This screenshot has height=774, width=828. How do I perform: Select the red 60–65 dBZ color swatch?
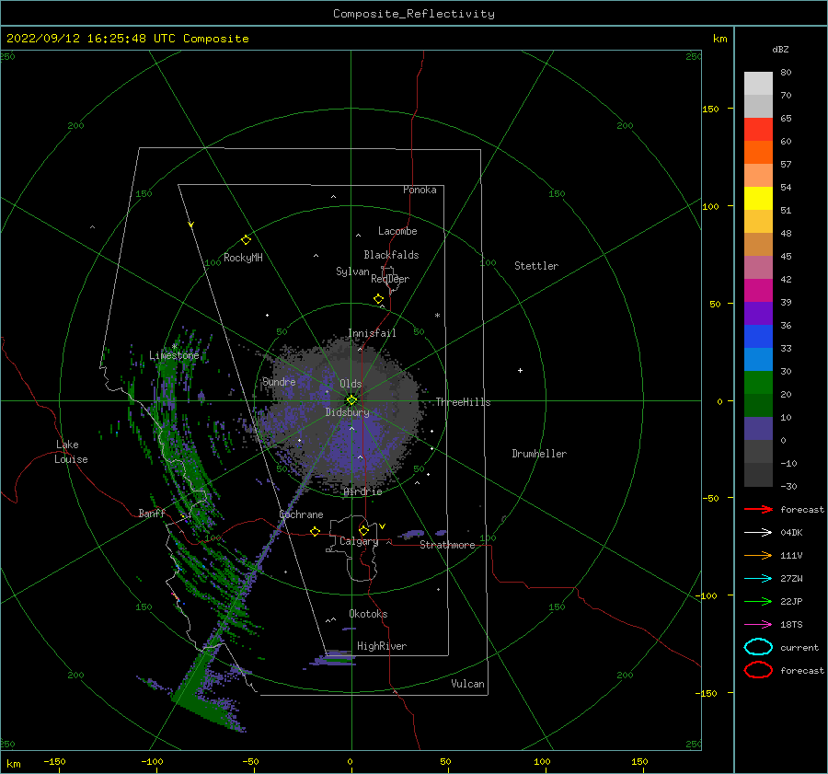[x=758, y=130]
